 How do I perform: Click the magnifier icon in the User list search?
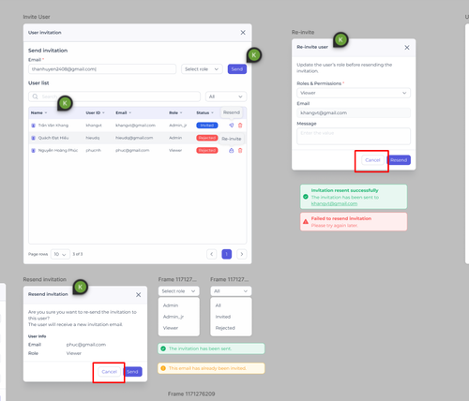pyautogui.click(x=35, y=97)
